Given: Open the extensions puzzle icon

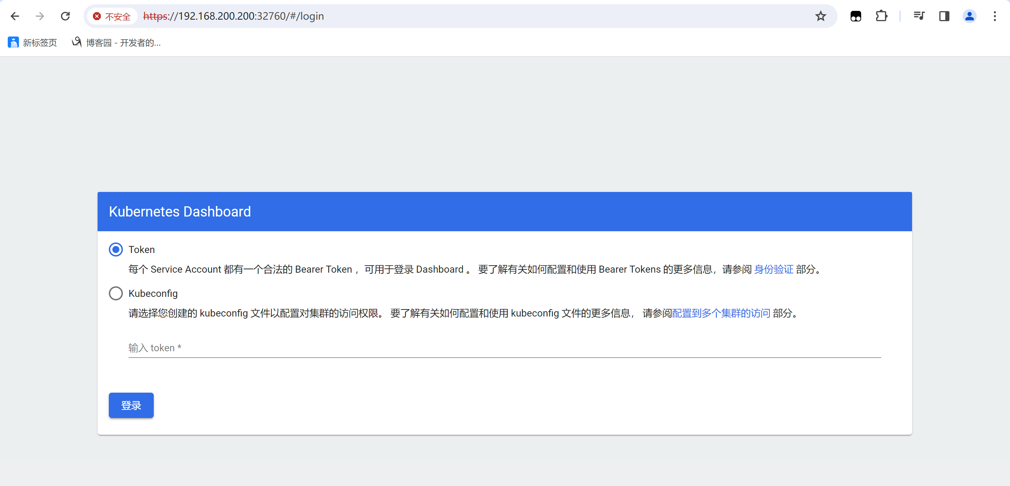Looking at the screenshot, I should [x=881, y=16].
